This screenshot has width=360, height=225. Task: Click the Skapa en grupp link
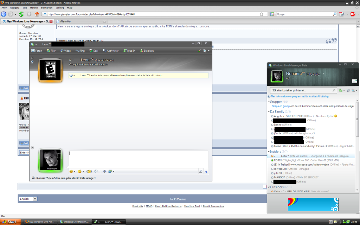pyautogui.click(x=281, y=106)
